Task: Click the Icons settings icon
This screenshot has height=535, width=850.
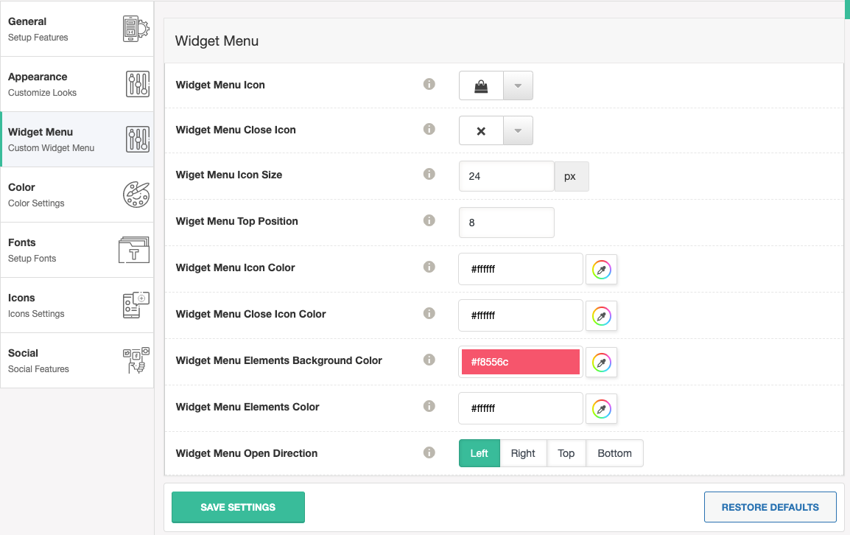Action: [136, 304]
